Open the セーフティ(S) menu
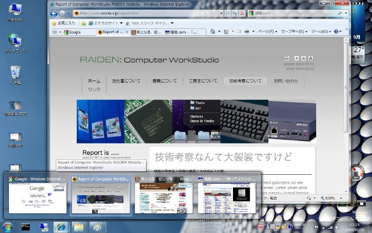Viewport: 372px width, 233px height. (x=294, y=31)
